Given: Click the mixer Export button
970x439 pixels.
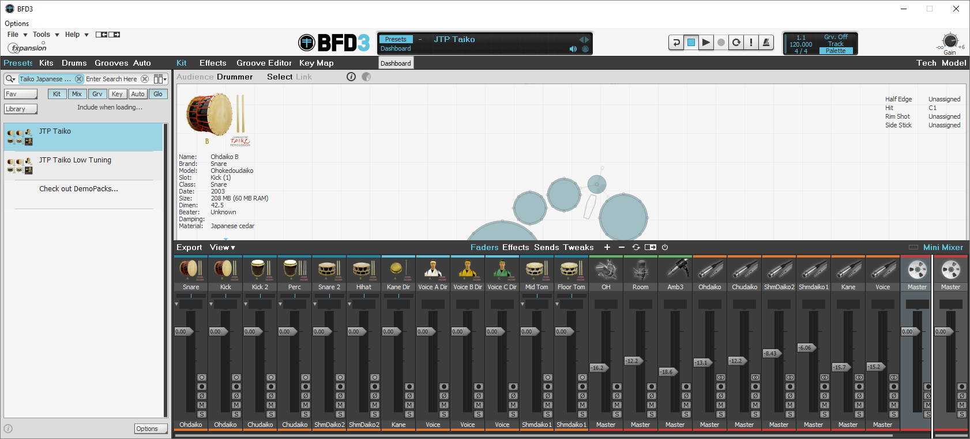Looking at the screenshot, I should [189, 247].
